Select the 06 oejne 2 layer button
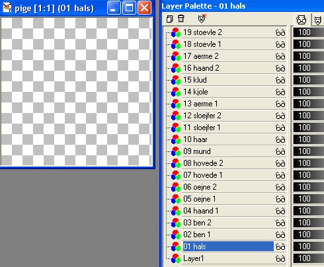324x267 pixels. click(x=228, y=187)
